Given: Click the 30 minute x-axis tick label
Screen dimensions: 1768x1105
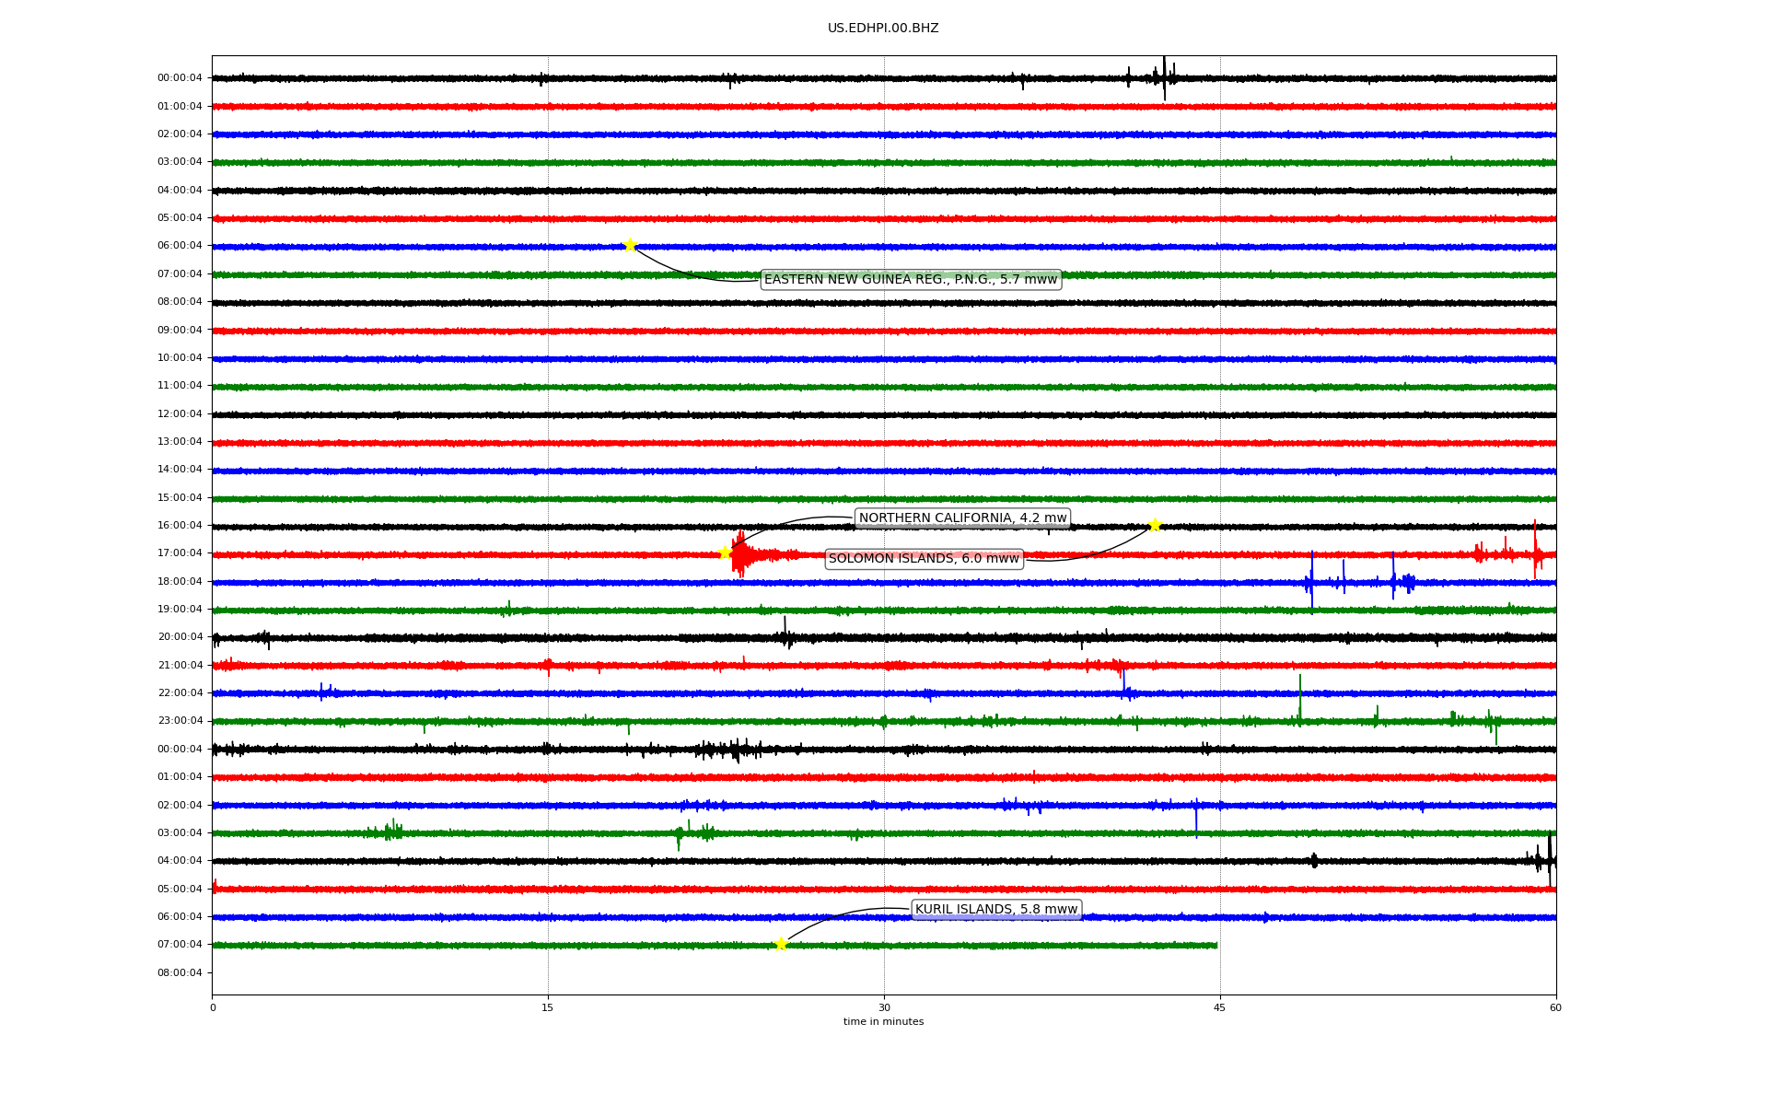Looking at the screenshot, I should click(884, 1007).
